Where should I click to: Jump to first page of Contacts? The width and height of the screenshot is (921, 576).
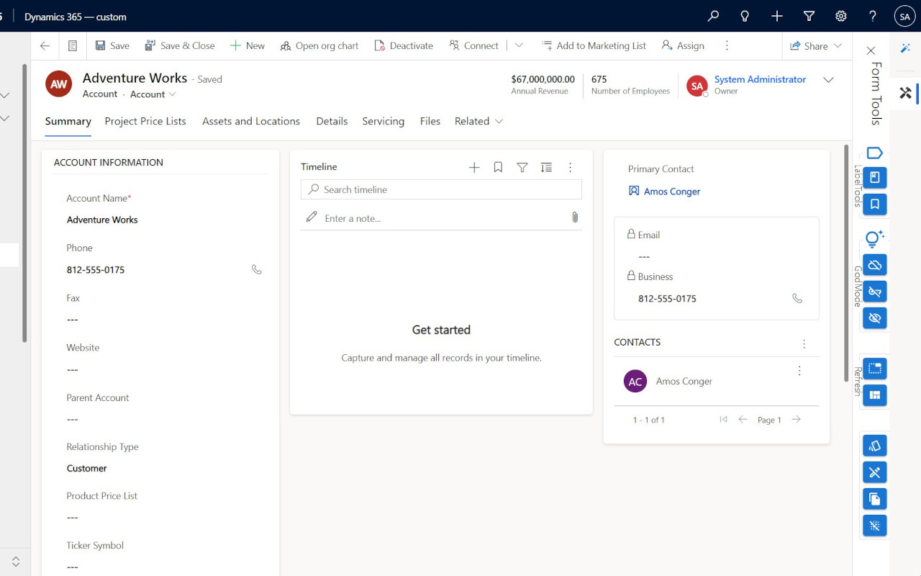[x=723, y=419]
